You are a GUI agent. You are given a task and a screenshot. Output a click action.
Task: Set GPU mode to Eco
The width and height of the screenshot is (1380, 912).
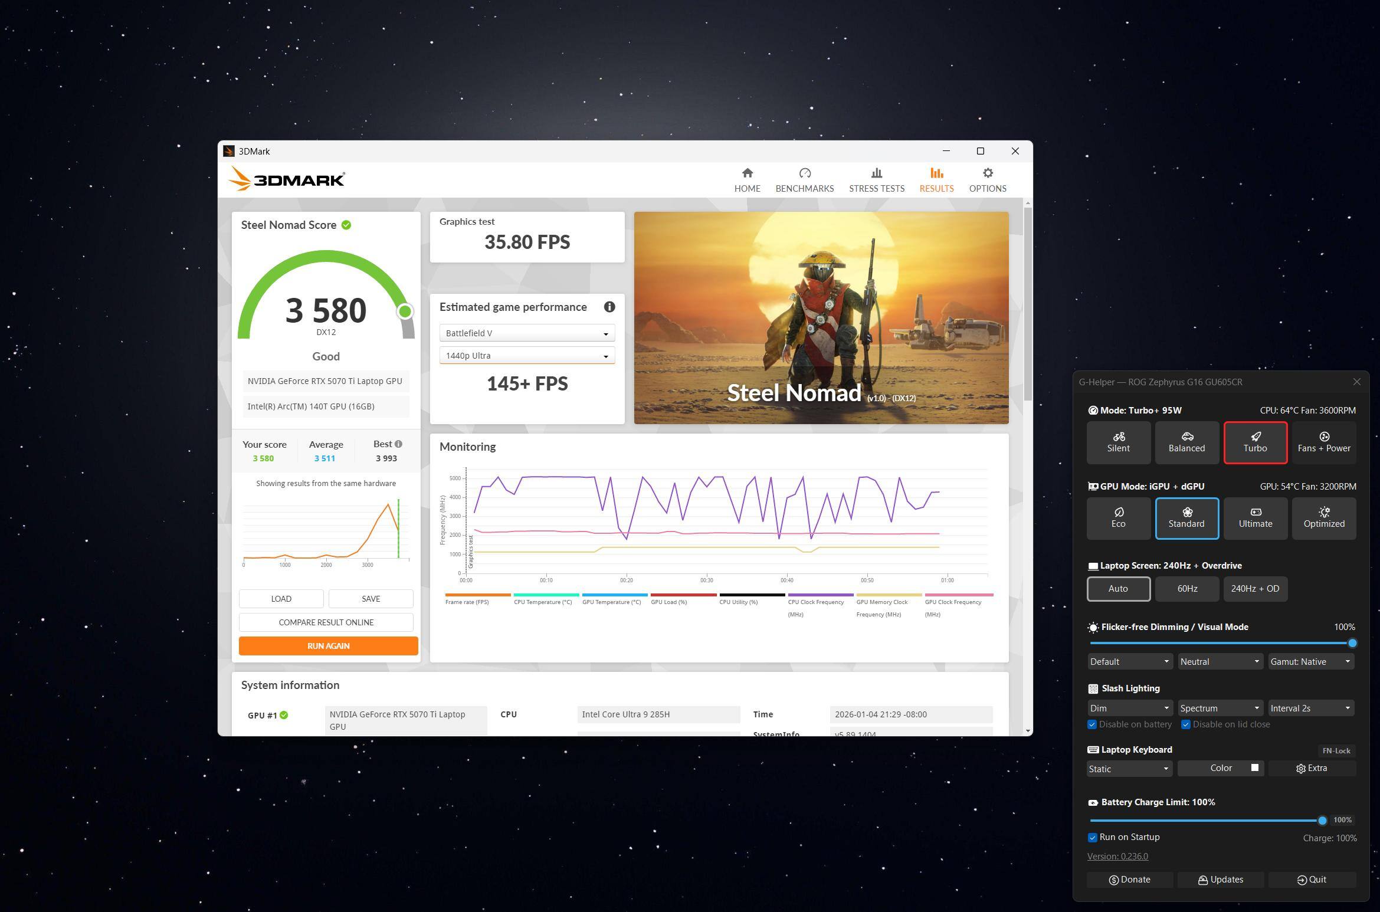[1118, 517]
